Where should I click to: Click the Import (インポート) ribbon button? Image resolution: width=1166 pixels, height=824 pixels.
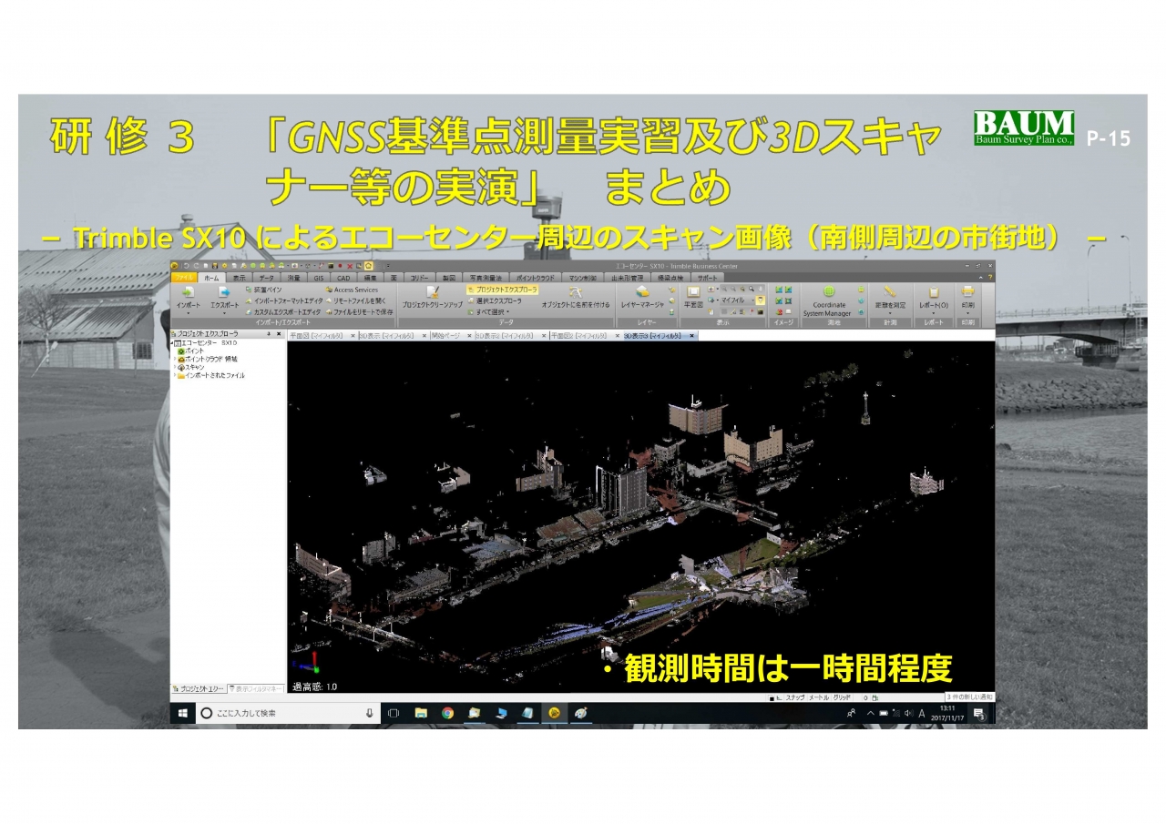coord(188,298)
